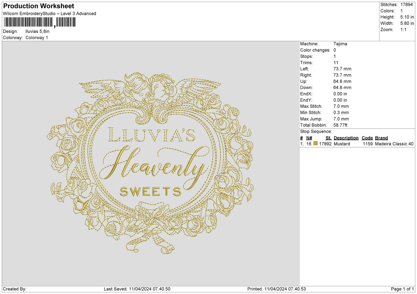The width and height of the screenshot is (417, 294).
Task: Click the 'Printed: 11/04/2024 07.40.53' text
Action: tap(277, 289)
